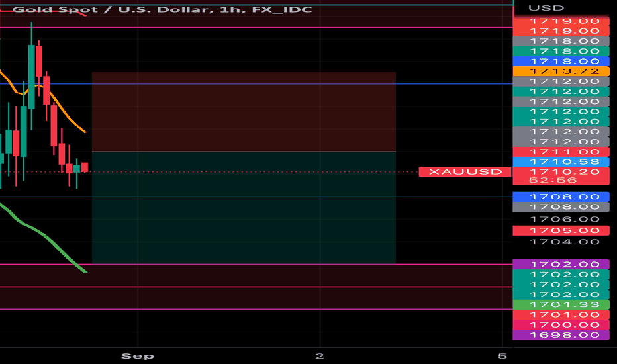Click the 1706.00 price scale value
Image resolution: width=617 pixels, height=364 pixels.
564,219
